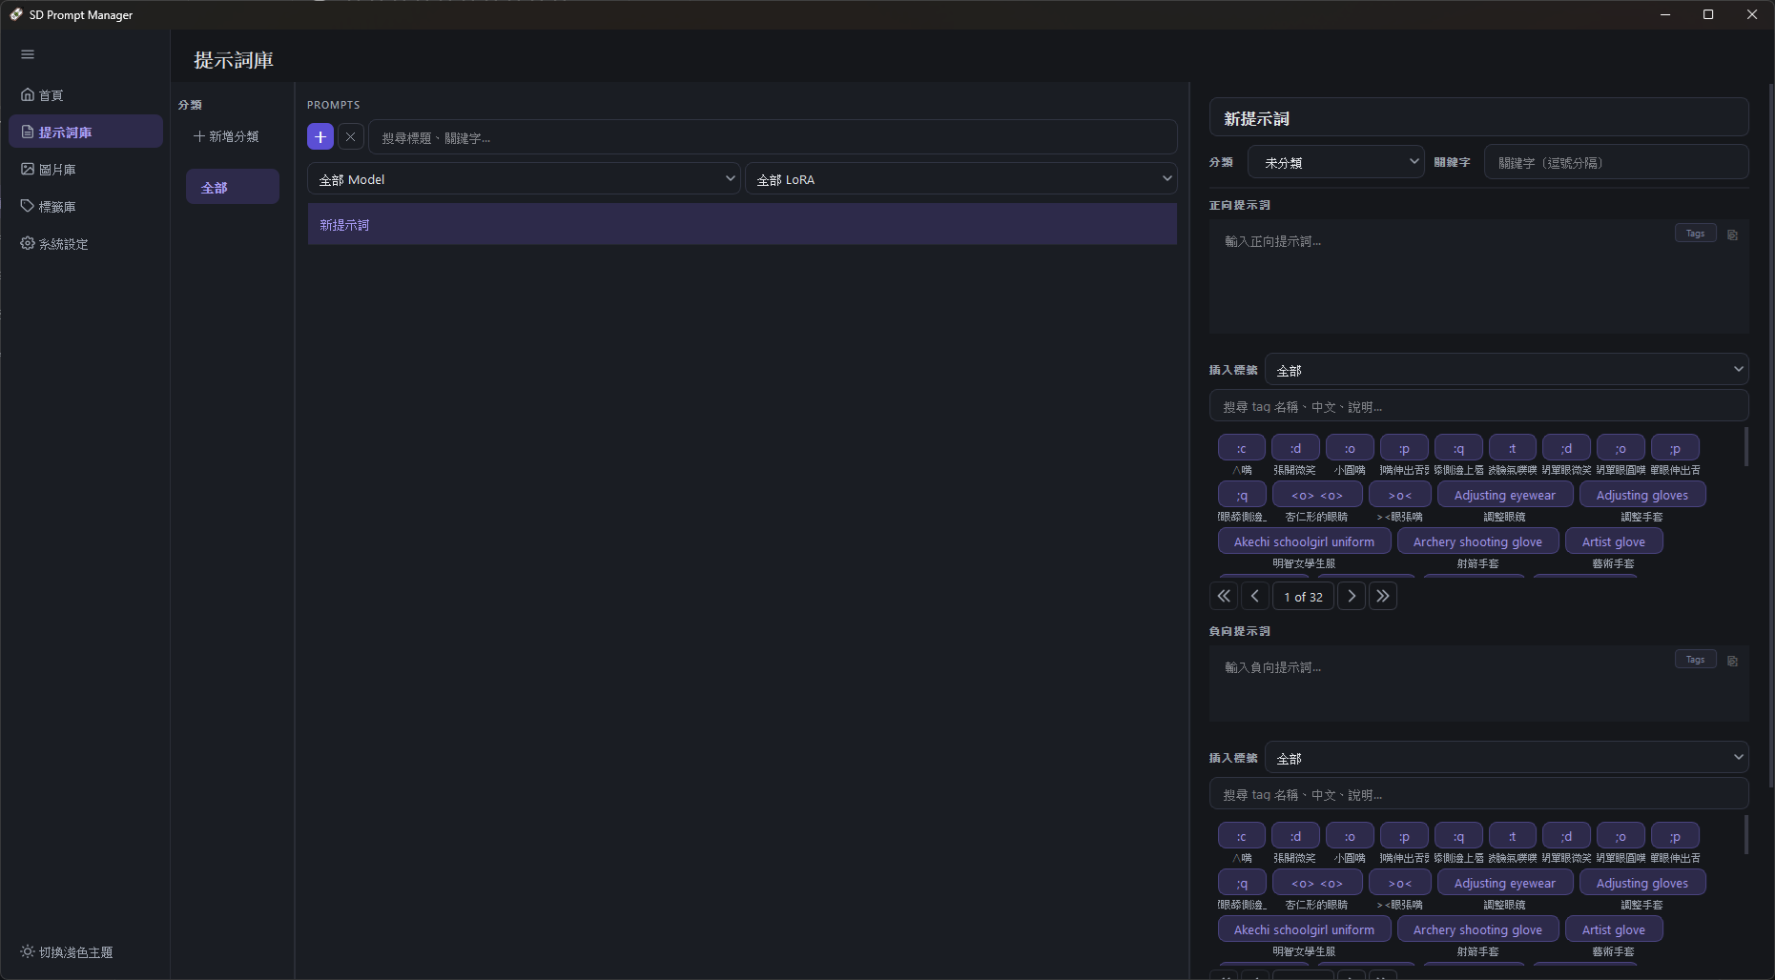1775x980 pixels.
Task: Insert :t tag into positive prompt
Action: coord(1513,448)
